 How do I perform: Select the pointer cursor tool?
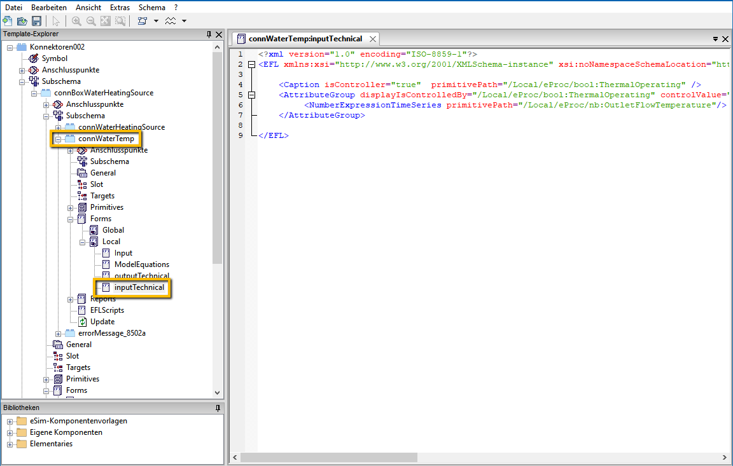pyautogui.click(x=56, y=21)
